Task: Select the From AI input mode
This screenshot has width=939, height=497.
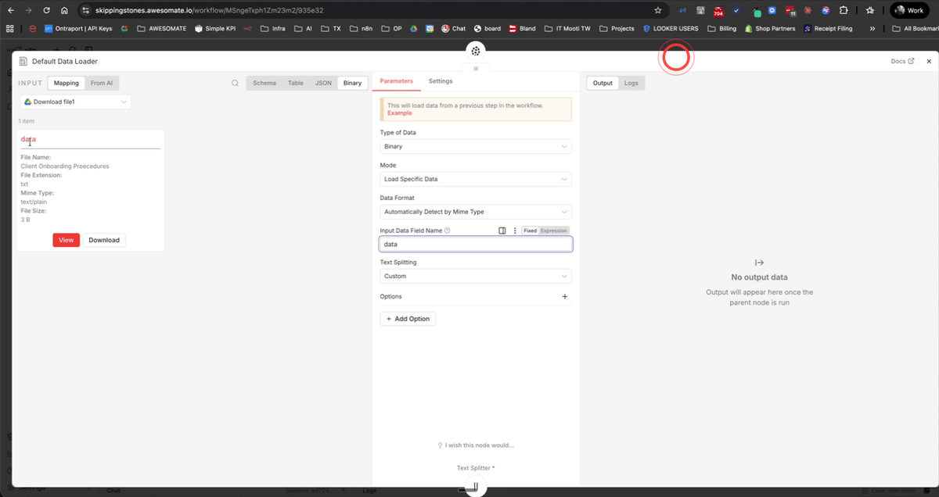Action: pyautogui.click(x=102, y=83)
